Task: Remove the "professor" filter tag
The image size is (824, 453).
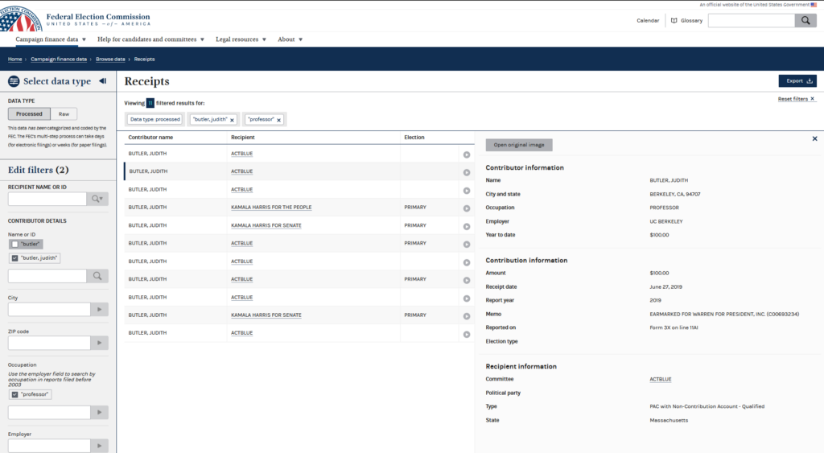Action: (278, 120)
